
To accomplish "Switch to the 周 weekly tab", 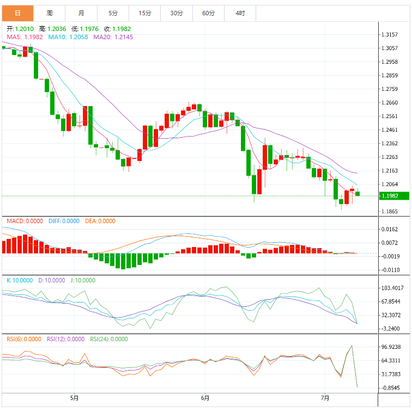I will pos(50,13).
